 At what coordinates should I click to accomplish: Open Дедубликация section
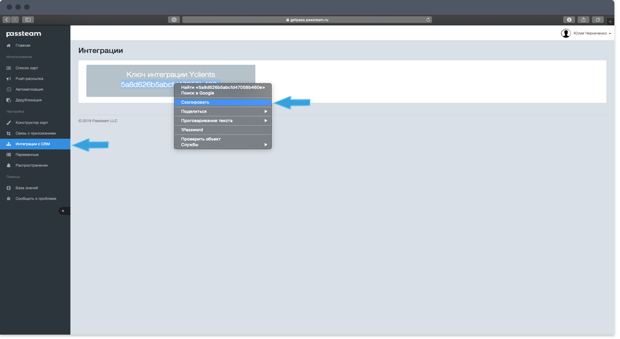coord(29,100)
